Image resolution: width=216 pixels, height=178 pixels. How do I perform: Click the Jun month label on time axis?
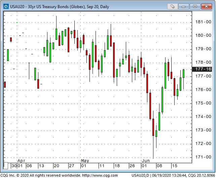146,161
